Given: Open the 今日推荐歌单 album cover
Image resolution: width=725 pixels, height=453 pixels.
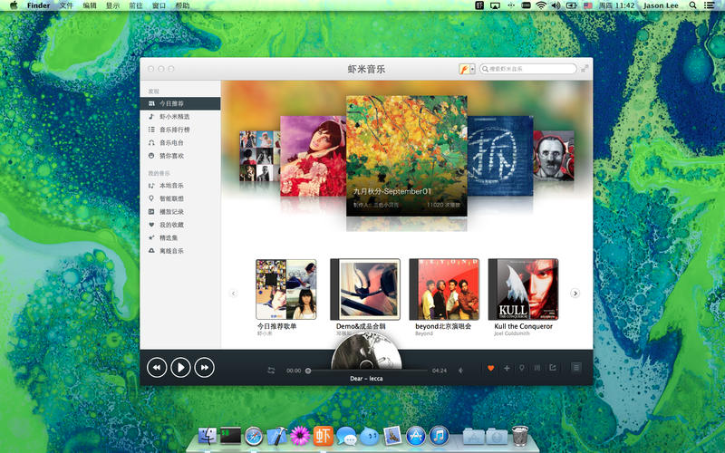Looking at the screenshot, I should [286, 289].
